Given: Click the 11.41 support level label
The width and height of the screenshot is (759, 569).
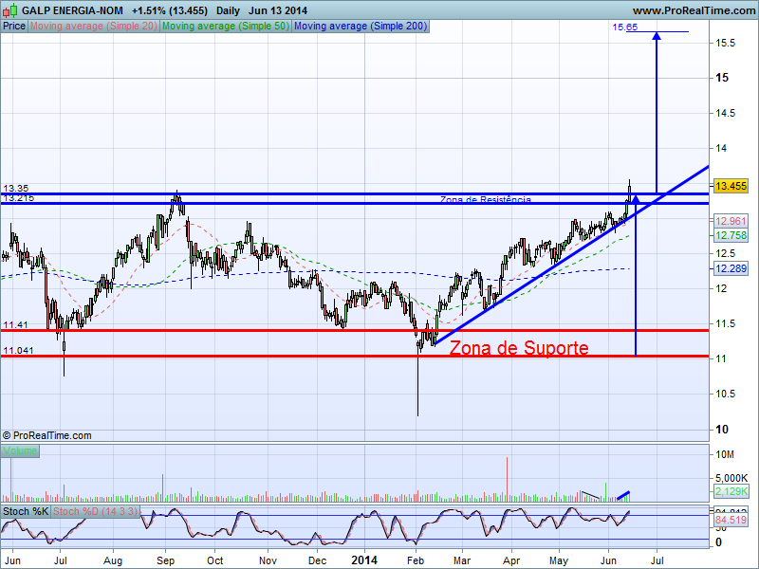Looking at the screenshot, I should 16,324.
